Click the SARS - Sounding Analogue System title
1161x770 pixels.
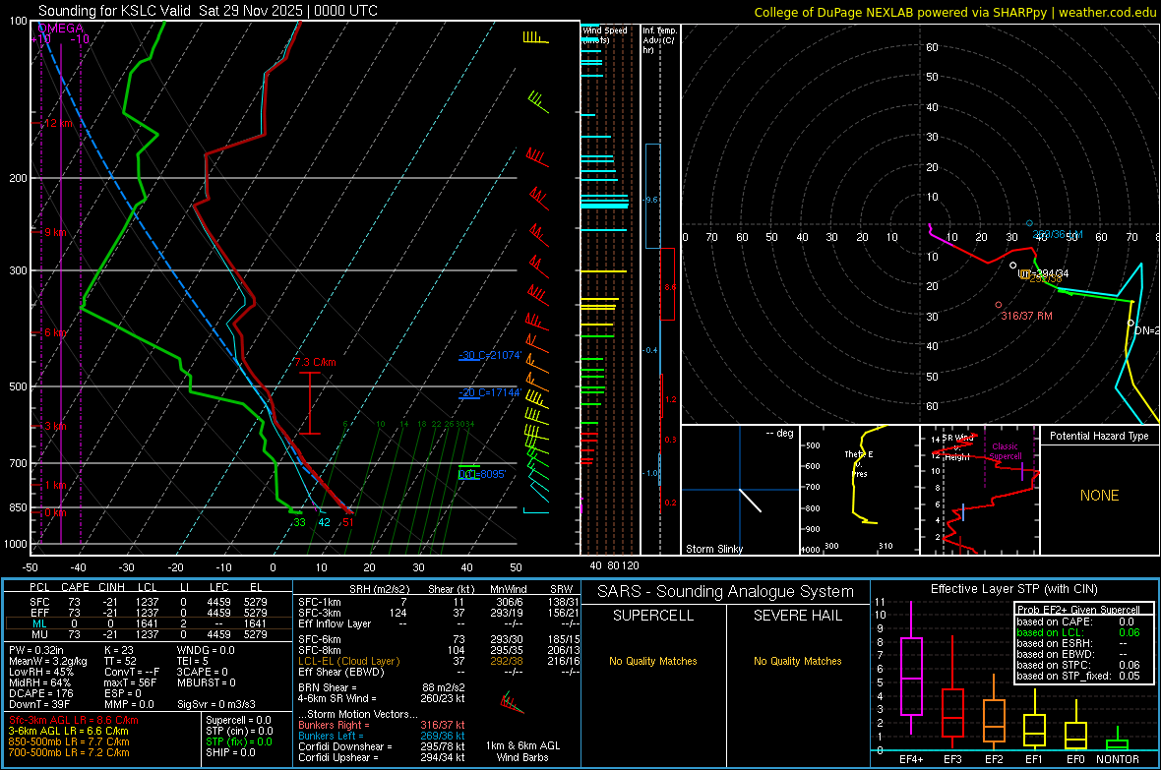726,592
